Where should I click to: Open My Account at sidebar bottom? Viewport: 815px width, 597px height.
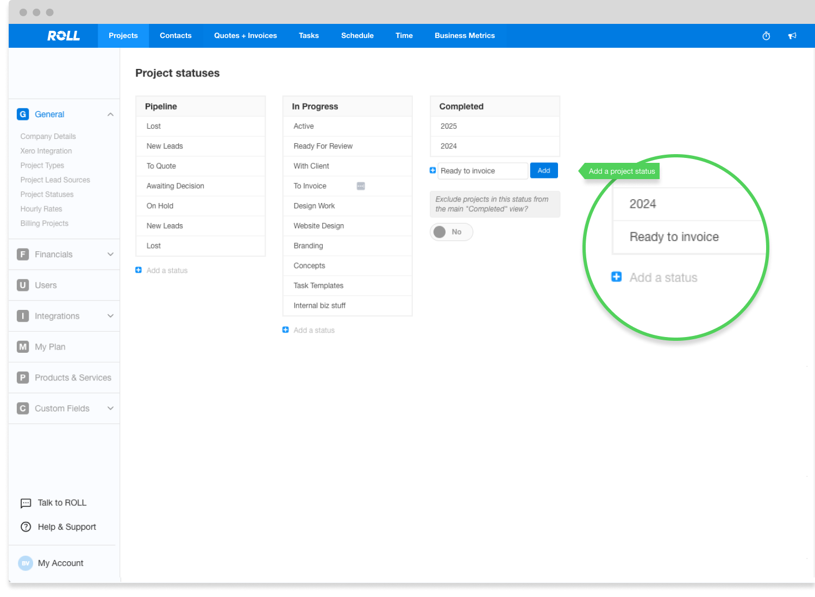point(60,563)
